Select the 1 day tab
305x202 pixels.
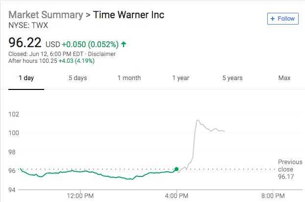pyautogui.click(x=26, y=78)
